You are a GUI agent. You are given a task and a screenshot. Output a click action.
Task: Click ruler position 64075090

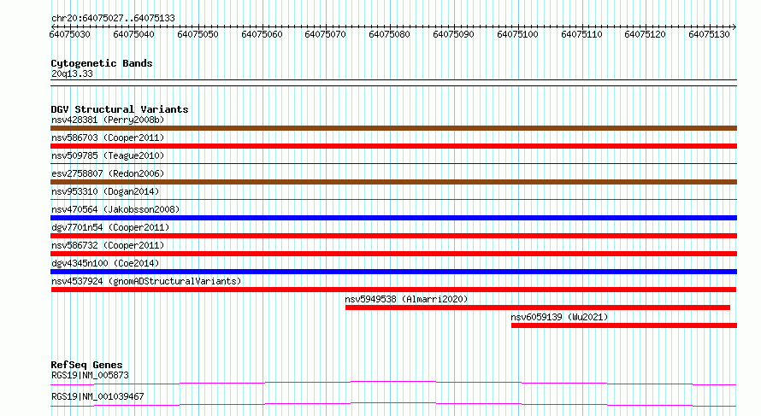453,34
